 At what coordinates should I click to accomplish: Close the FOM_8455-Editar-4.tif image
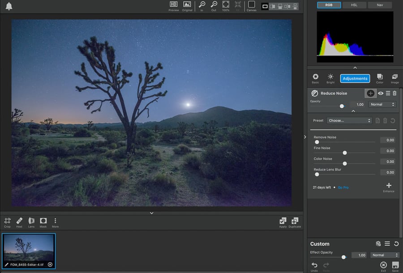click(50, 264)
